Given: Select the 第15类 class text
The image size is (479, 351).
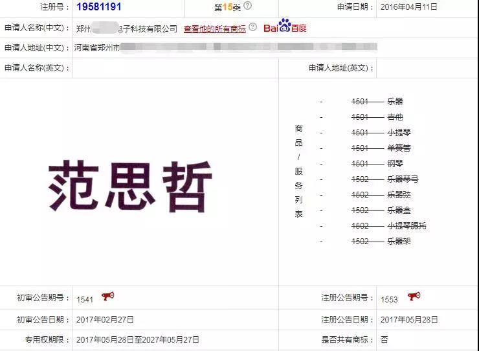Looking at the screenshot, I should pyautogui.click(x=228, y=7).
